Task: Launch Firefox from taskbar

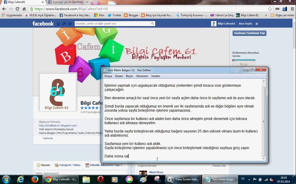Action: pos(35,179)
